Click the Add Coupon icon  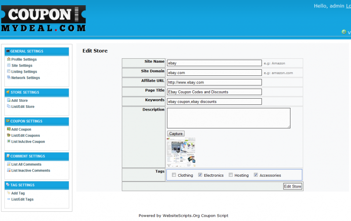9,129
